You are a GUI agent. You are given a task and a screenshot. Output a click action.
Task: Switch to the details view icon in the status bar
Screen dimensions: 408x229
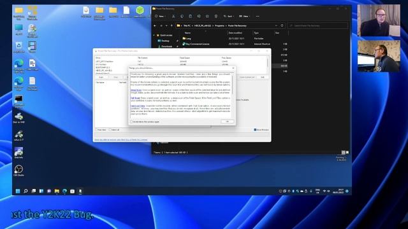[343, 153]
